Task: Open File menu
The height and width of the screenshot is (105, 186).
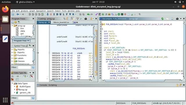Action: point(13,11)
